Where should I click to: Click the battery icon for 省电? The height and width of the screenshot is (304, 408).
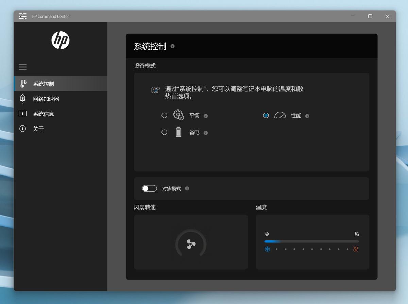(178, 132)
